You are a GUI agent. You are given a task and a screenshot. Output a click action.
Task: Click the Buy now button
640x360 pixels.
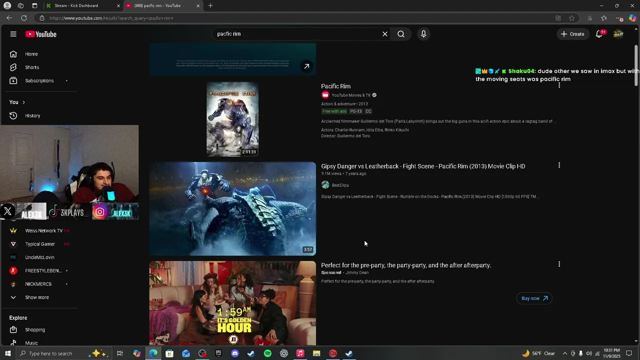point(534,298)
